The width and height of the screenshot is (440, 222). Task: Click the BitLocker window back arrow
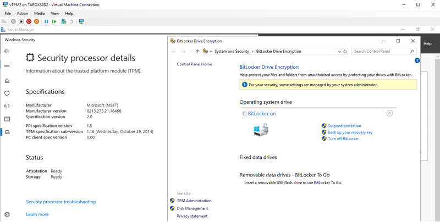[174, 51]
